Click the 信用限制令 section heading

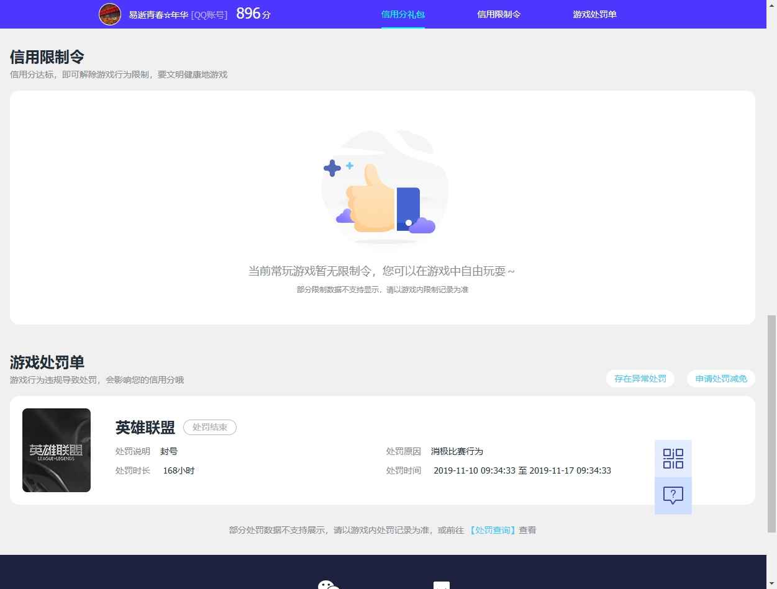[x=47, y=57]
